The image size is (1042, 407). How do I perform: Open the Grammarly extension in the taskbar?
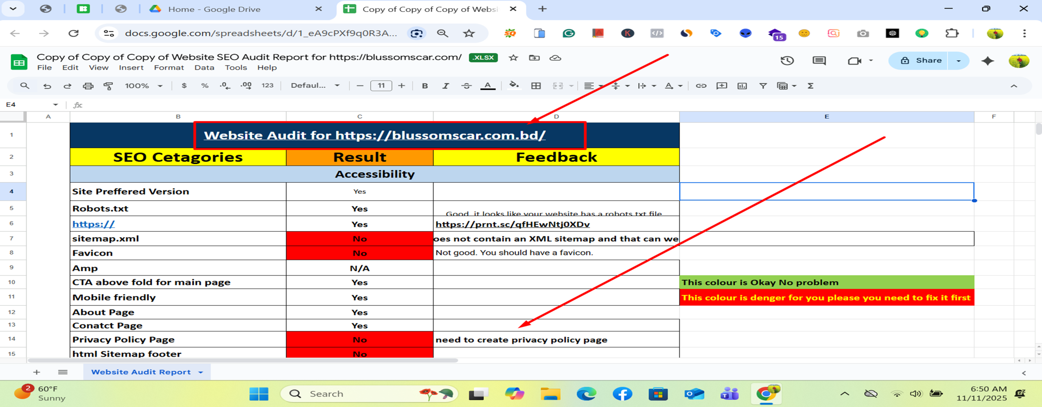pyautogui.click(x=569, y=33)
